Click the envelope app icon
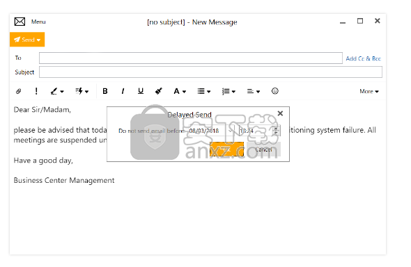This screenshot has height=267, width=411. [20, 22]
